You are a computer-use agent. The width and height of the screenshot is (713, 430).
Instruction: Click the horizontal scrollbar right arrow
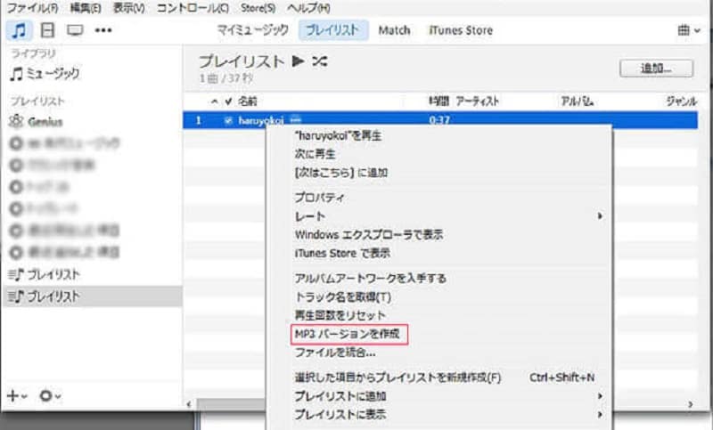[x=690, y=404]
